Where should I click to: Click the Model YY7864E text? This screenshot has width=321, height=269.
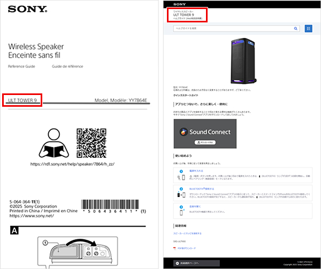[x=121, y=100]
